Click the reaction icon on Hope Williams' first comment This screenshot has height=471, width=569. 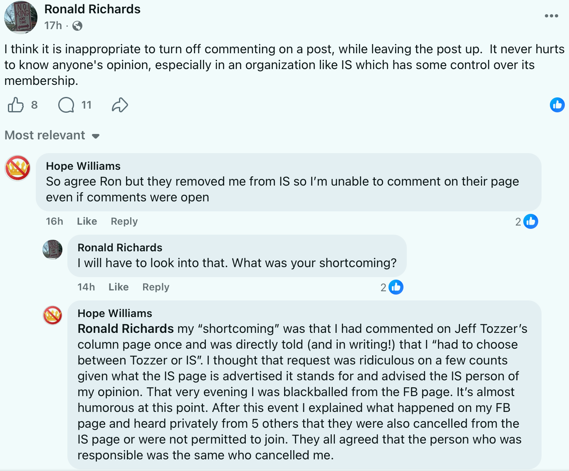(531, 221)
